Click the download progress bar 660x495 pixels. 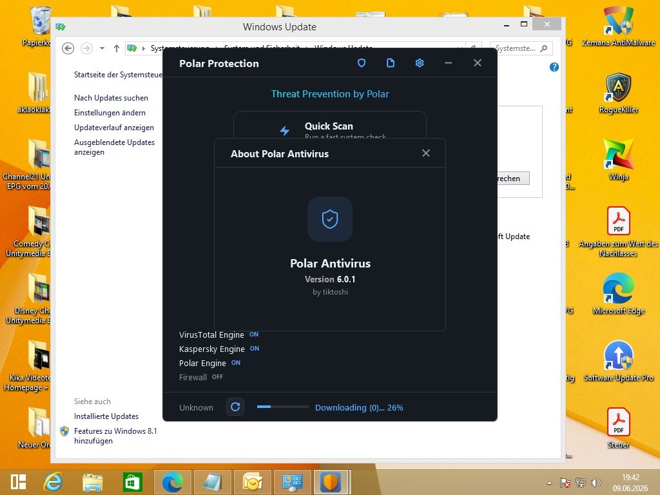point(283,407)
